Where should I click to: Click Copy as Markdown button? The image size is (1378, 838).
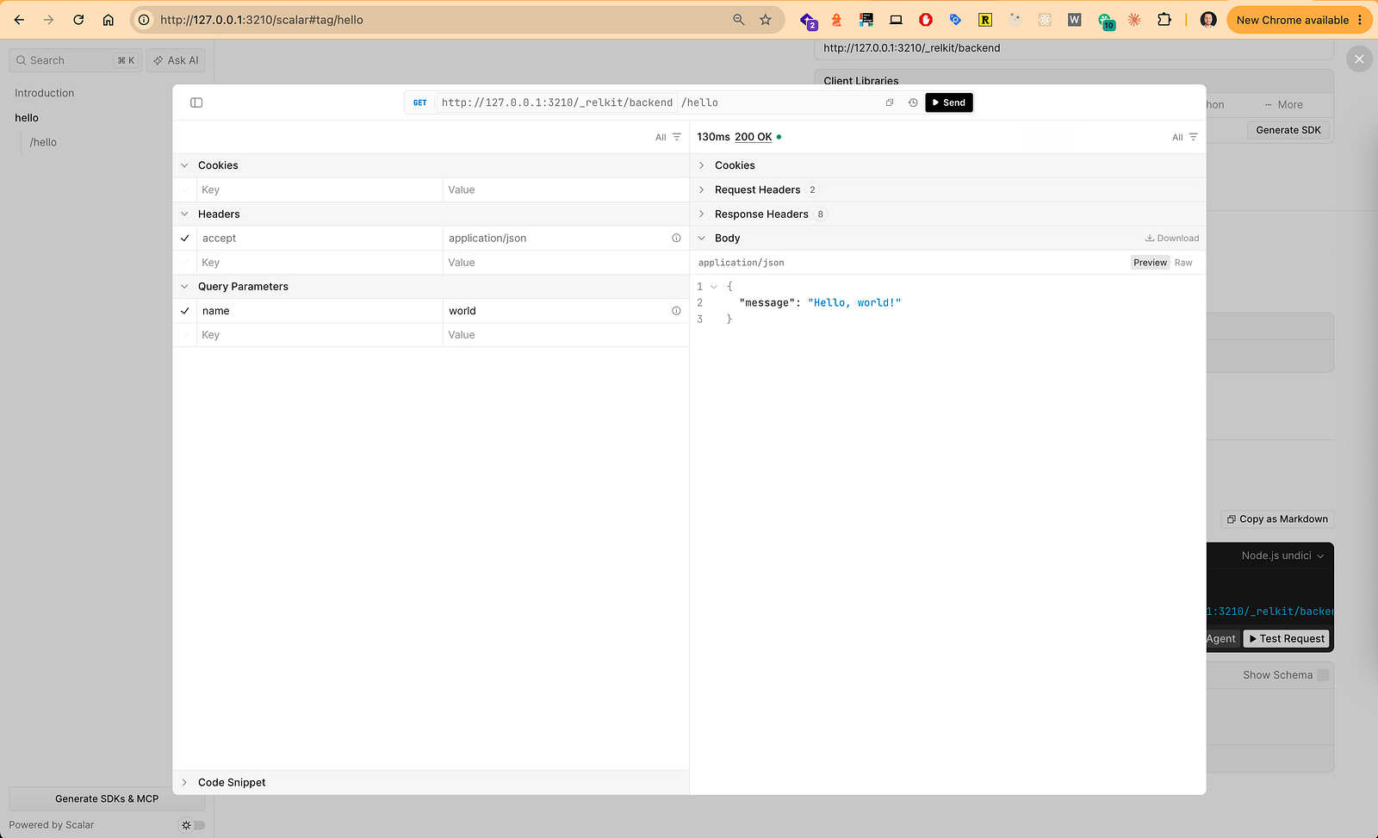pos(1277,519)
